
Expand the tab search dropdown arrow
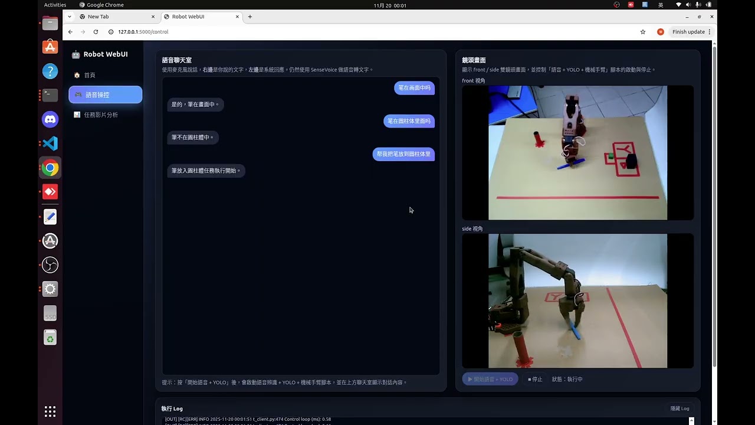pyautogui.click(x=70, y=17)
